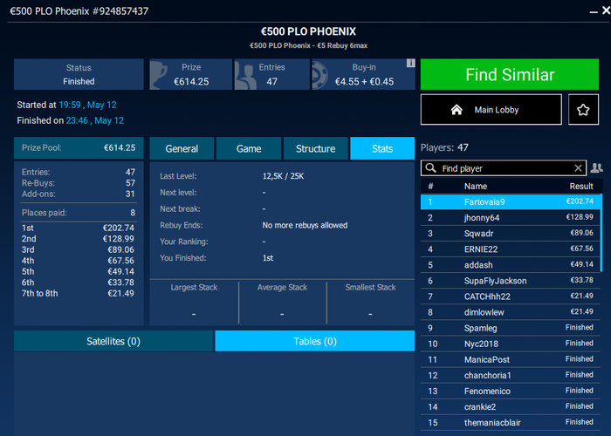
Task: Select player chanchoria1
Action: pyautogui.click(x=511, y=375)
